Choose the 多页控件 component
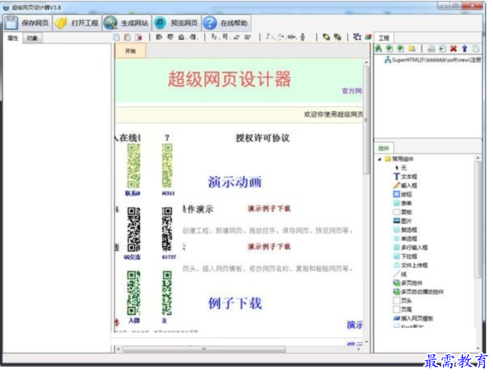 [408, 283]
